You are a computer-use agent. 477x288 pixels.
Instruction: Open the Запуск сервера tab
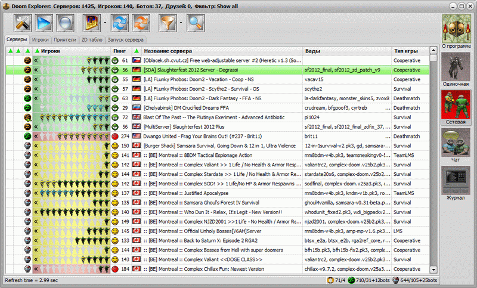point(126,39)
